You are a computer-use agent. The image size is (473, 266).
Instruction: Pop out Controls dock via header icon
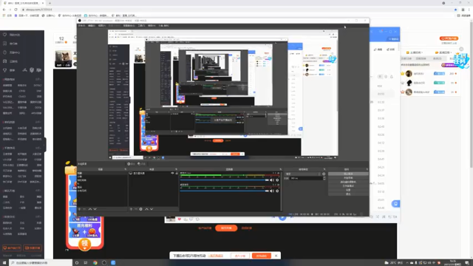coord(367,169)
